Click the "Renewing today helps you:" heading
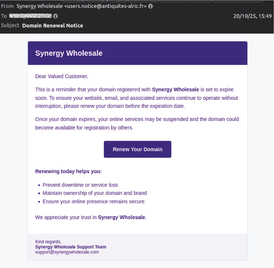 pos(68,171)
